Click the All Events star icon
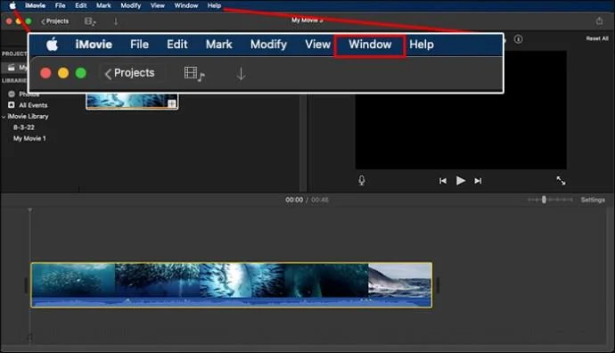The image size is (615, 353). coord(12,105)
